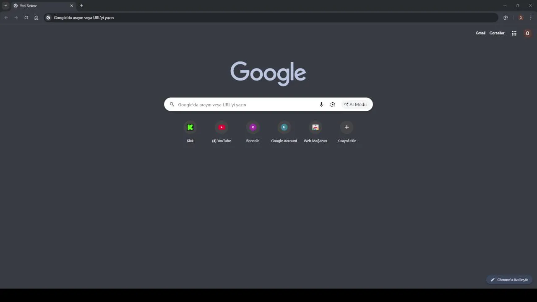This screenshot has height=302, width=537.
Task: Click the Google logo
Action: 268,73
